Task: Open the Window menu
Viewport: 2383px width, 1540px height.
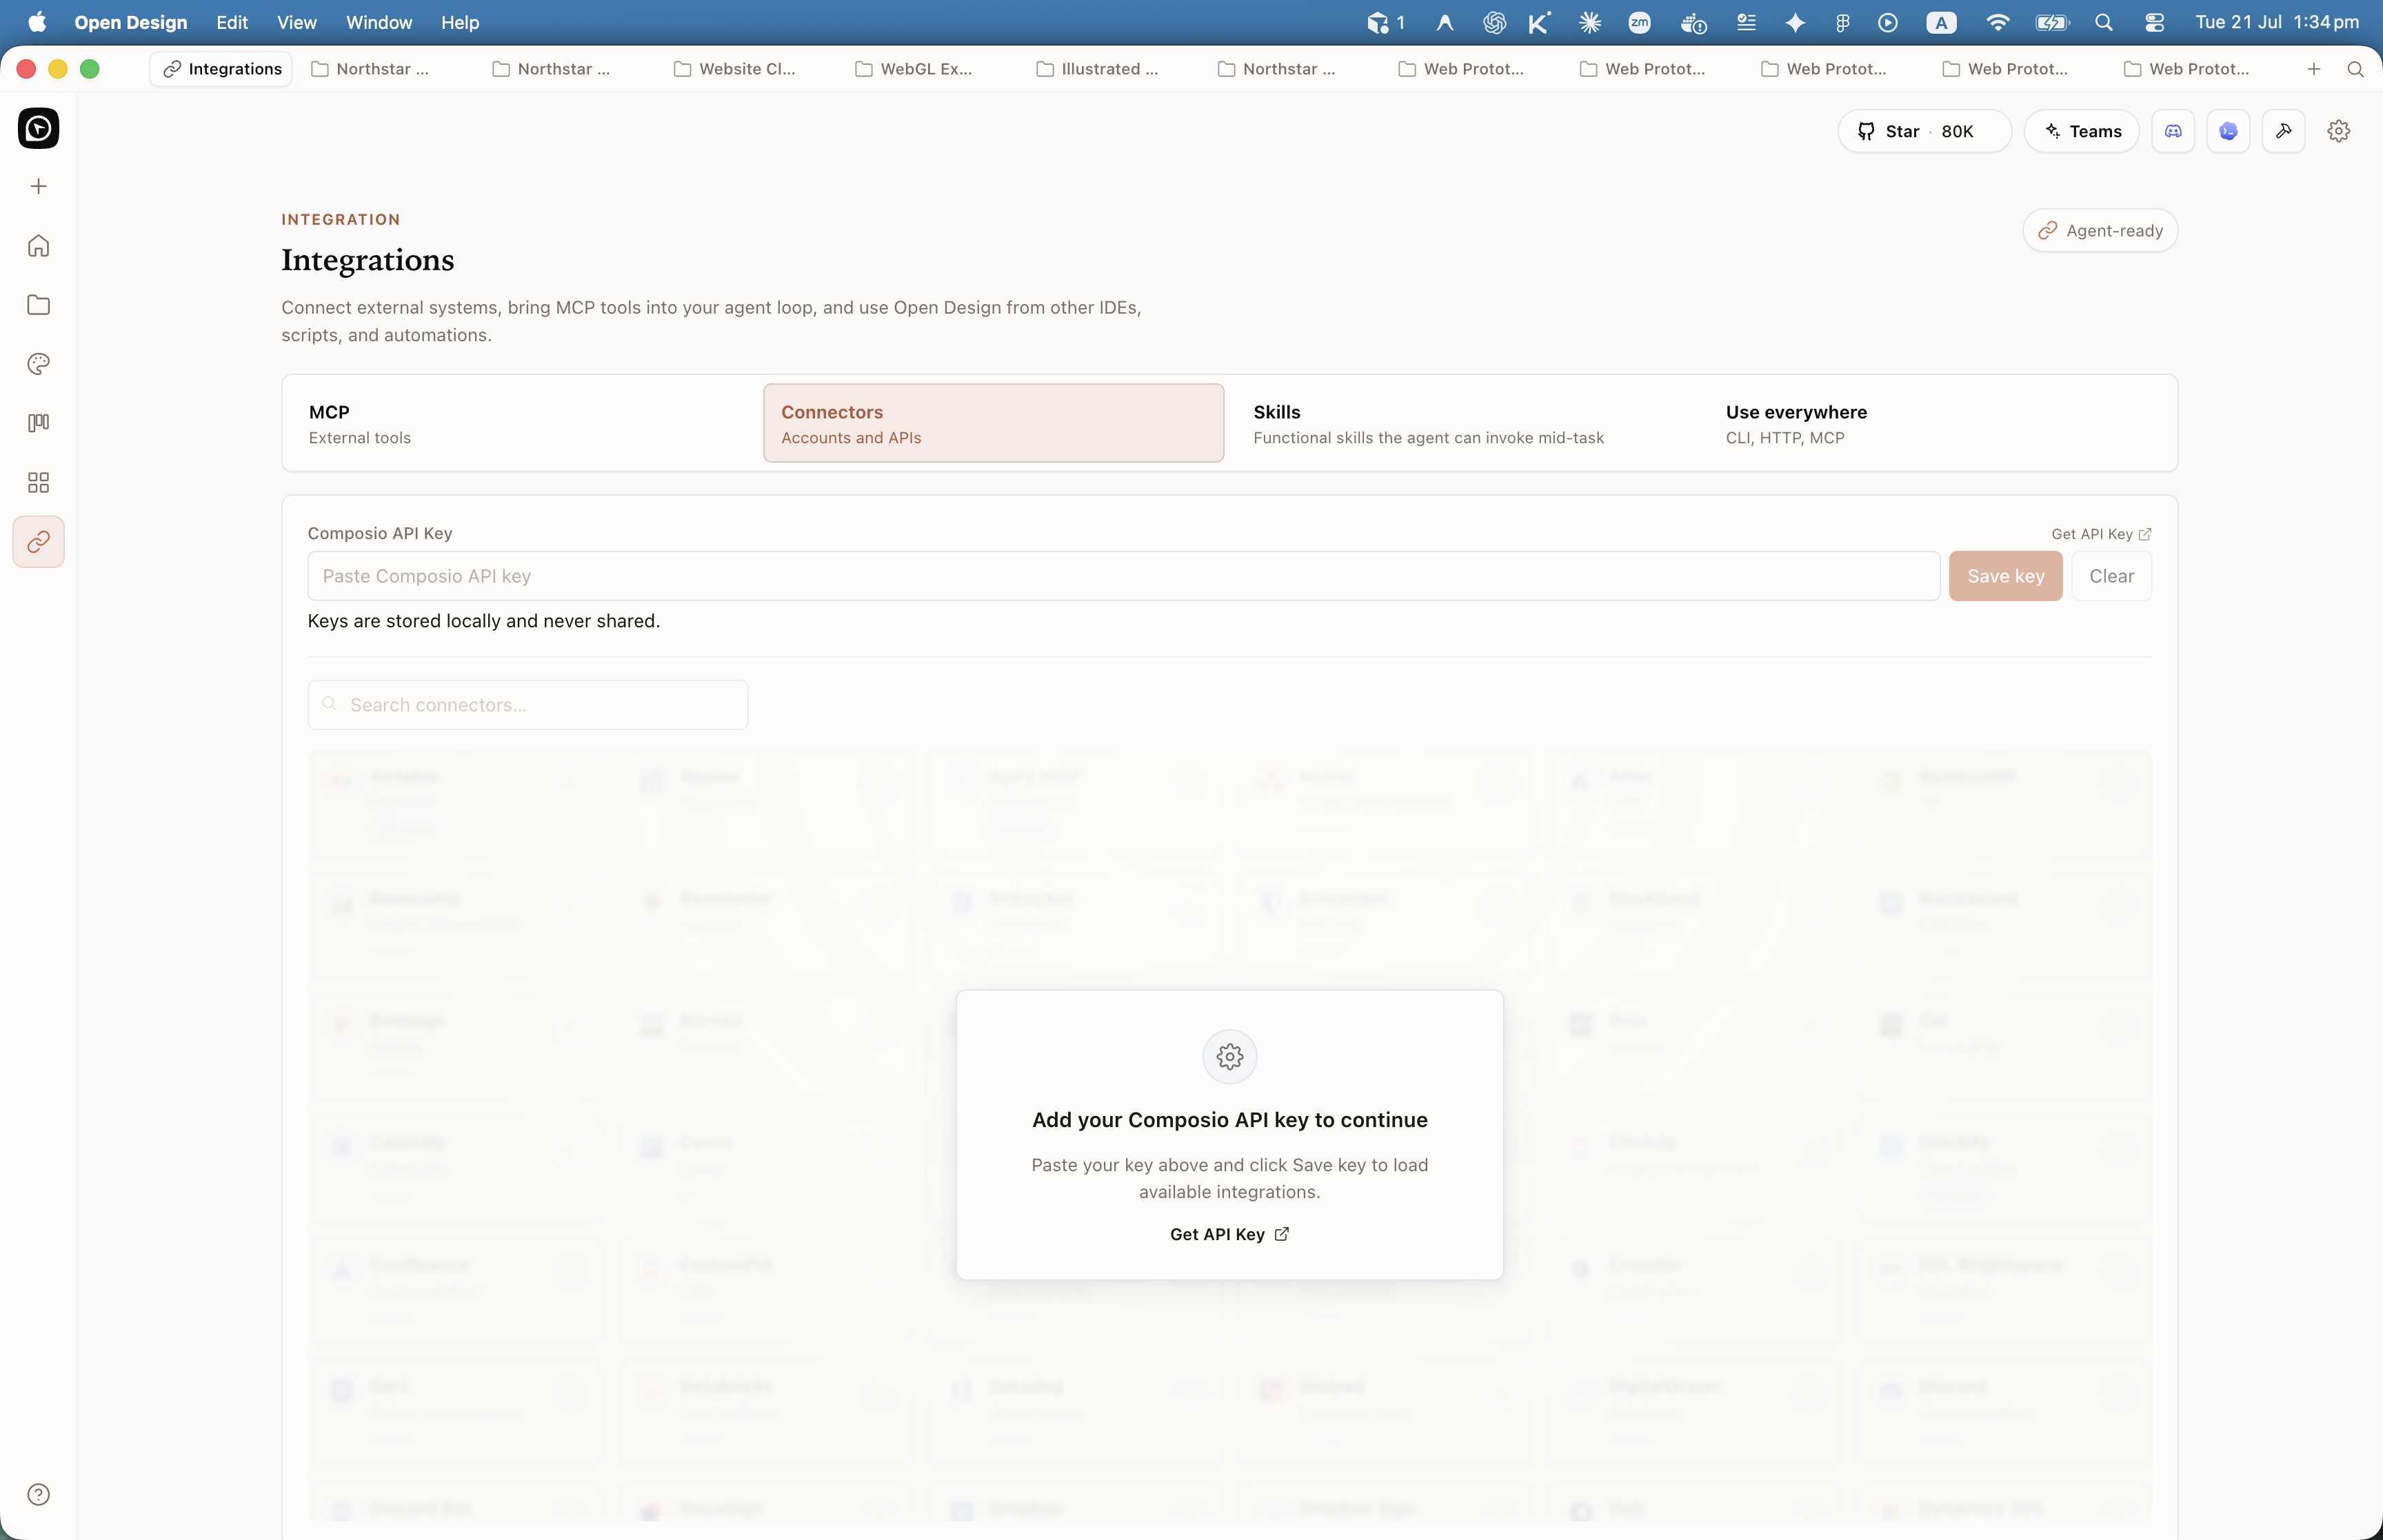Action: click(379, 22)
